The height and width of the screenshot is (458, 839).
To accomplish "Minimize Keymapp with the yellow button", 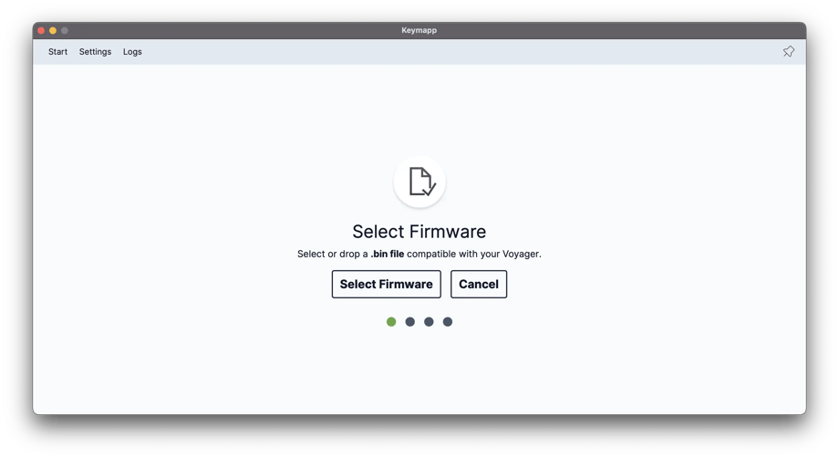I will pyautogui.click(x=53, y=30).
